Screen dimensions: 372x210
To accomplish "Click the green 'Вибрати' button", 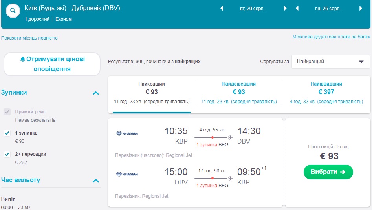I will click(x=328, y=172).
